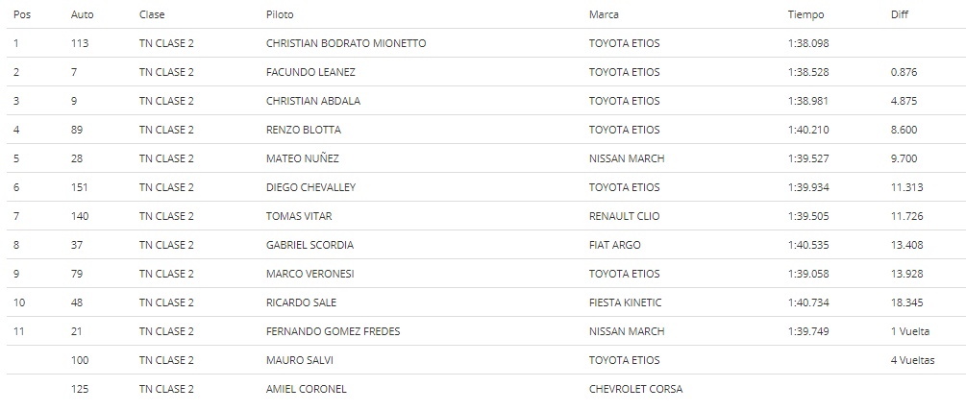Select the Clase column header
This screenshot has width=966, height=411.
152,14
